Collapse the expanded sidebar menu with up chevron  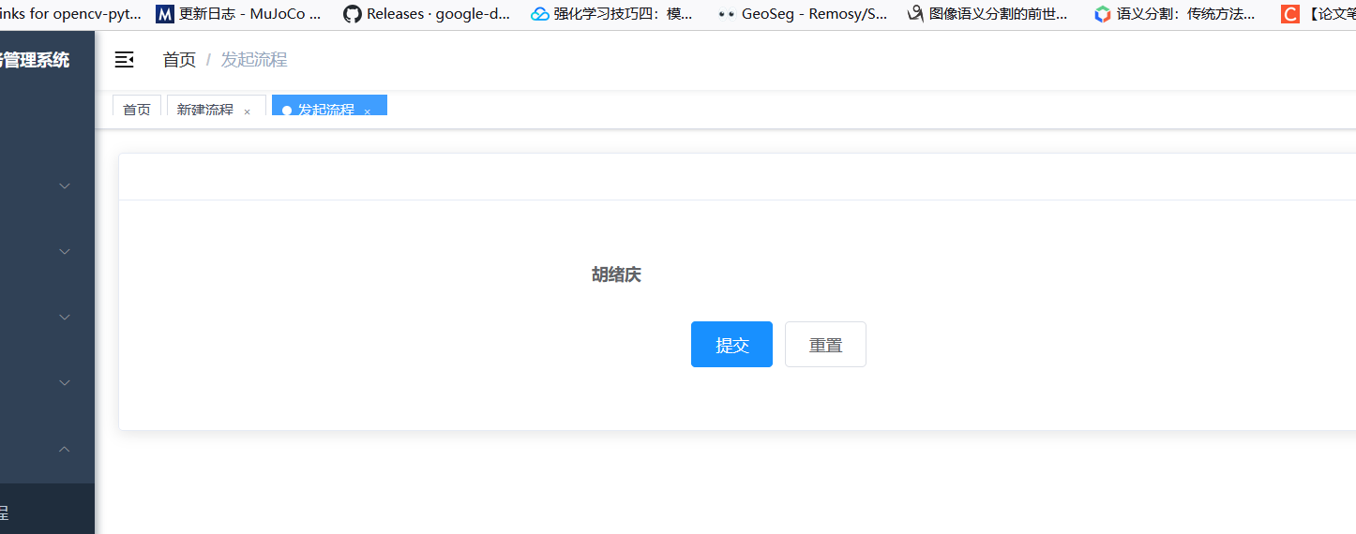pos(65,449)
